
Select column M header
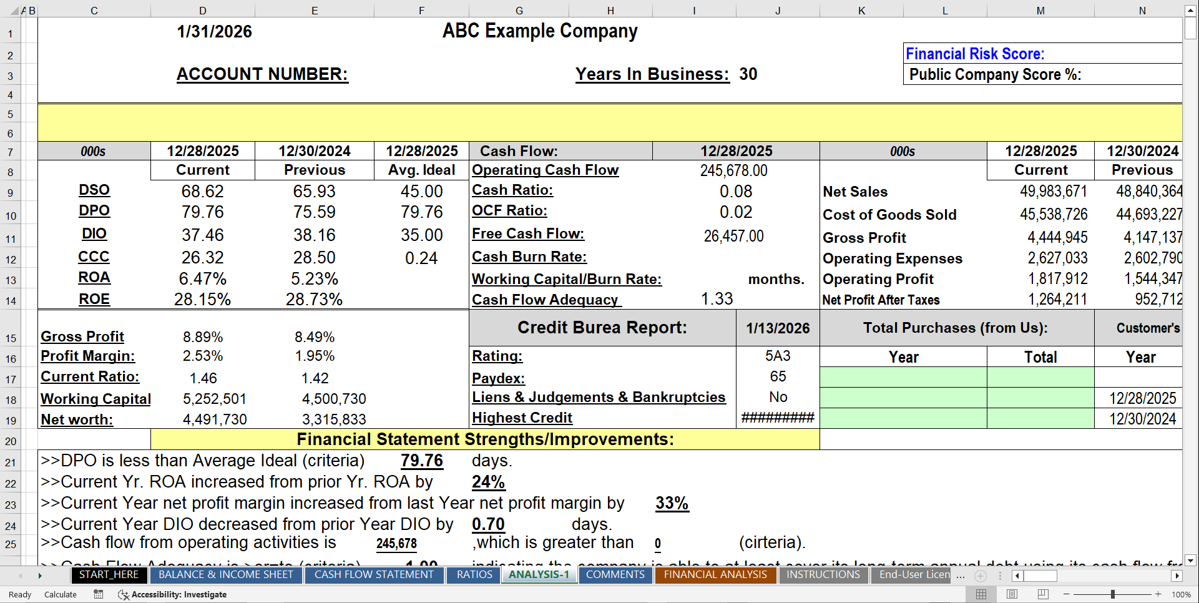[x=1040, y=11]
